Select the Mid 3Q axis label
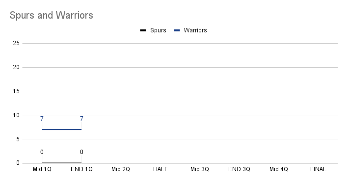Image resolution: width=347 pixels, height=182 pixels. click(200, 169)
